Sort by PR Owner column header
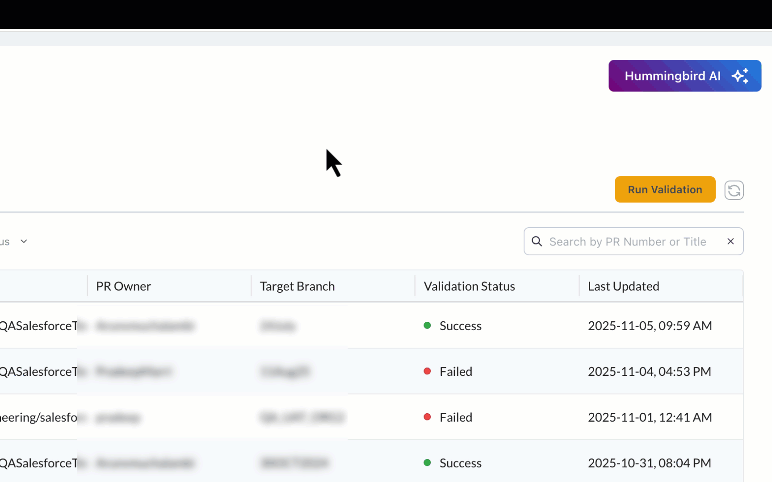Image resolution: width=772 pixels, height=482 pixels. pos(123,286)
